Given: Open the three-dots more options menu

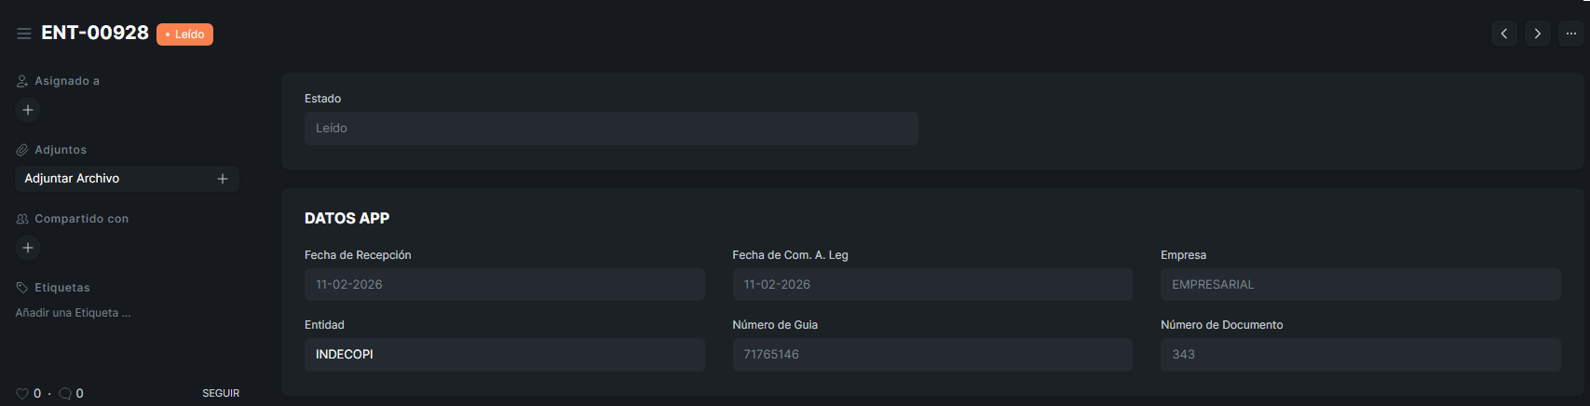Looking at the screenshot, I should click(1570, 34).
